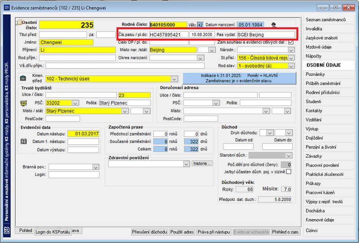Click the folder icon beside Osobní číslo
The width and height of the screenshot is (359, 243).
[x=19, y=22]
